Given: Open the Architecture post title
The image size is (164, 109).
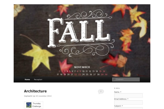Looking at the screenshot, I should coord(35,91).
